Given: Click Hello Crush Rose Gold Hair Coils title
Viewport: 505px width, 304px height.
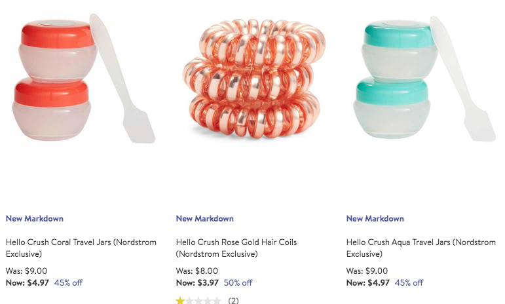Looking at the screenshot, I should pyautogui.click(x=236, y=248).
